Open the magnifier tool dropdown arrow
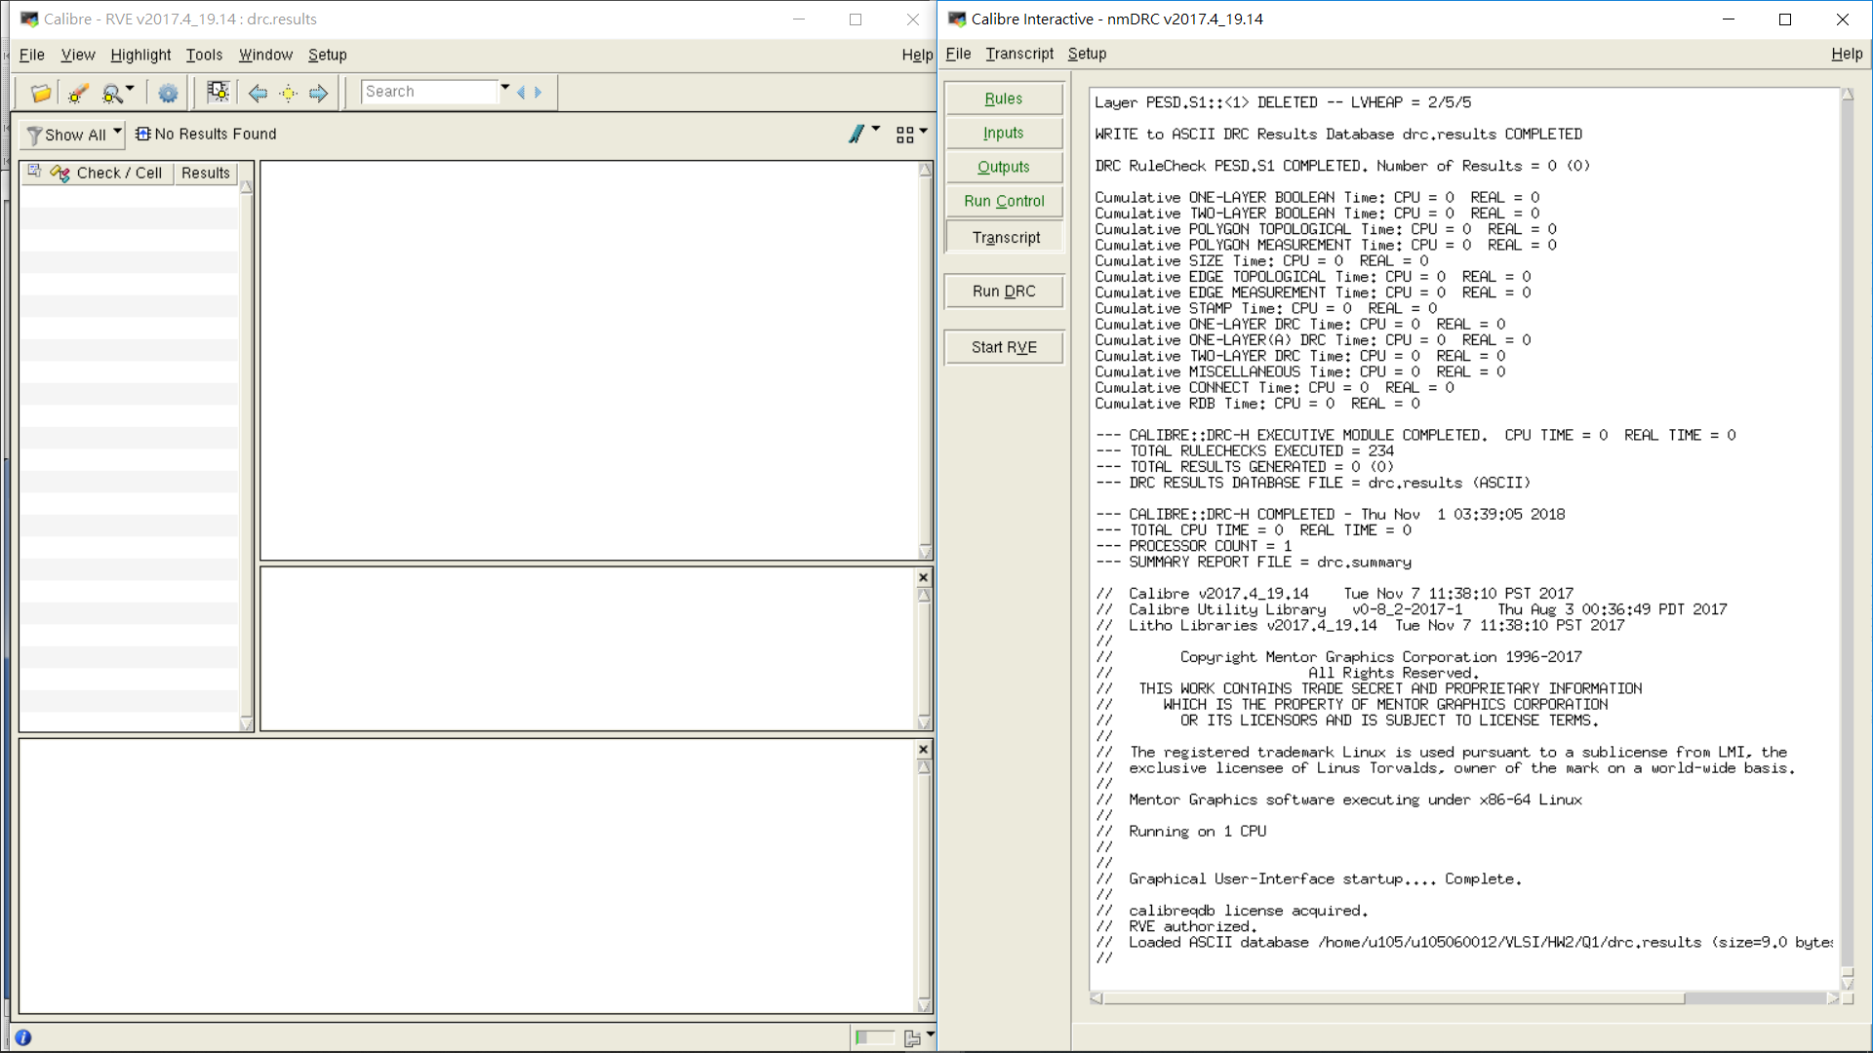Viewport: 1873px width, 1053px height. 130,89
